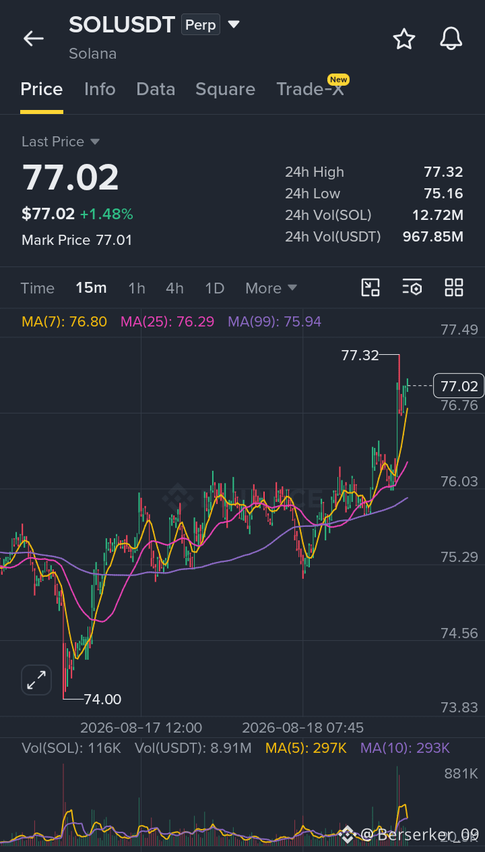Switch to the Square tab
Image resolution: width=485 pixels, height=852 pixels.
pos(225,89)
